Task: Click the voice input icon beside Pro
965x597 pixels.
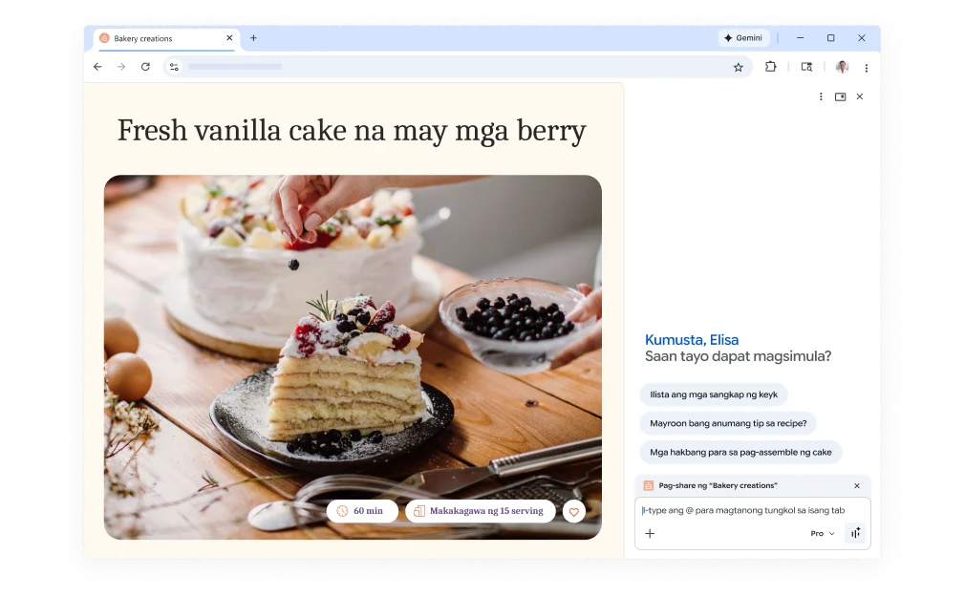Action: 855,533
